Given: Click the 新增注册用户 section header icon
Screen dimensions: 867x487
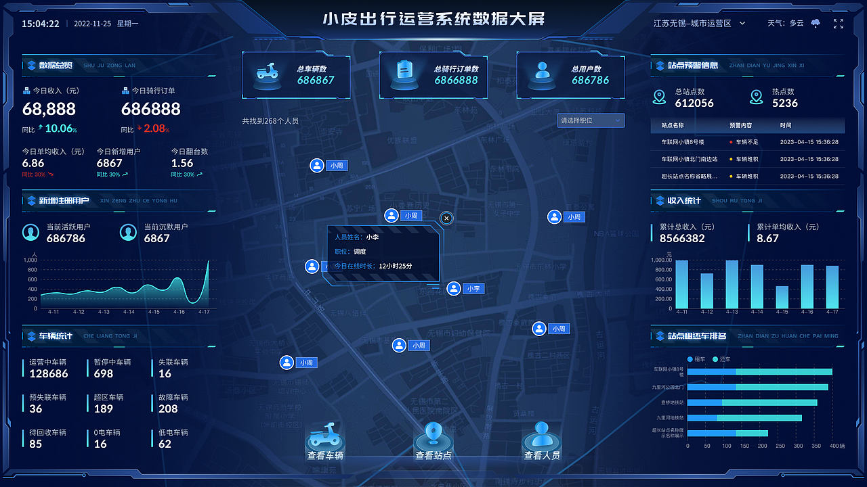Looking at the screenshot, I should pos(31,201).
